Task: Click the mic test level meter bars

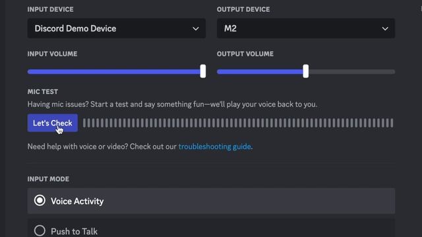Action: (238, 123)
